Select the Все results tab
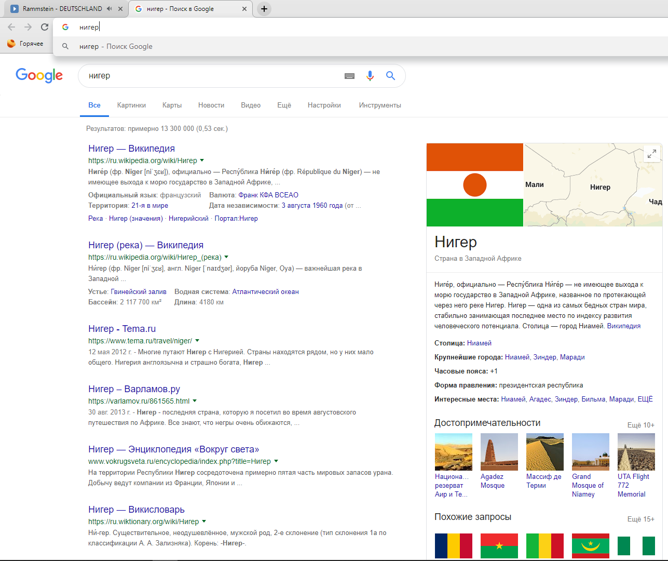Image resolution: width=668 pixels, height=561 pixels. [x=94, y=105]
